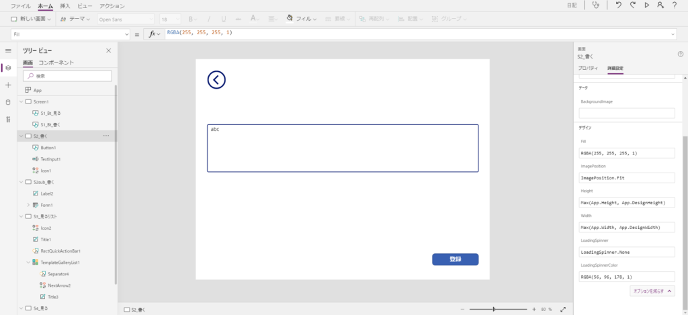This screenshot has height=315, width=688.
Task: Open the 挿入 menu tab
Action: [64, 5]
